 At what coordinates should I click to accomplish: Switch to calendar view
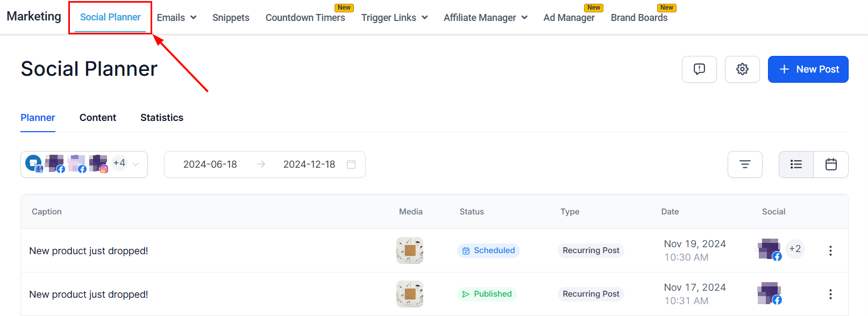[831, 164]
